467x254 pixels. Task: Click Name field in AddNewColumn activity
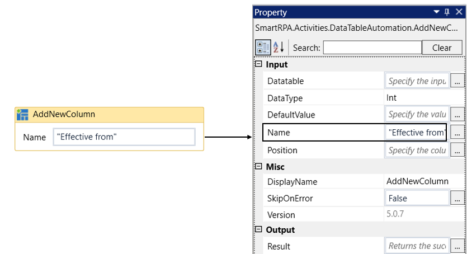click(x=124, y=137)
